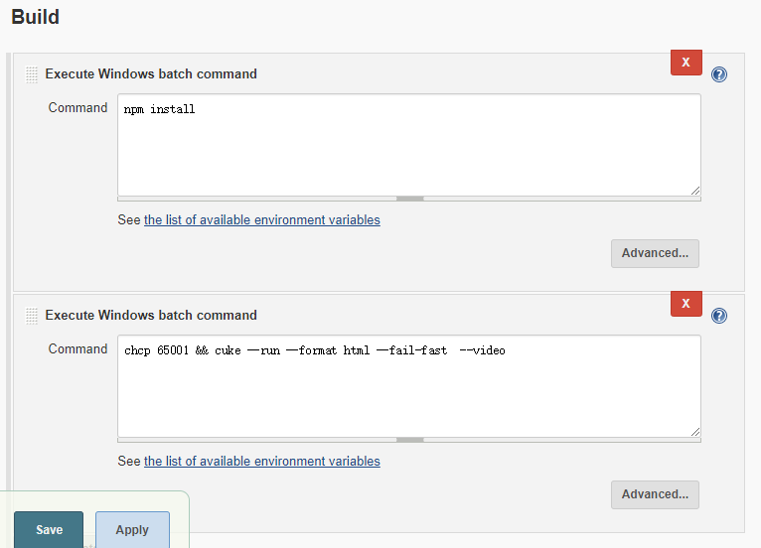Focus the npm install command field

click(408, 144)
